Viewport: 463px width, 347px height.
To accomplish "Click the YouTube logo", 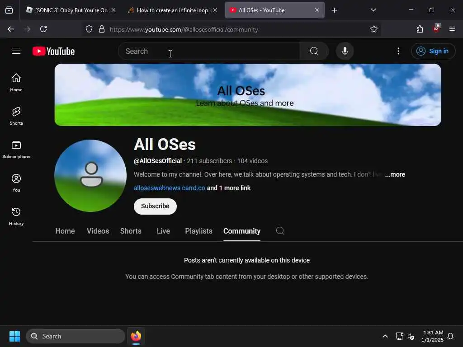I will pyautogui.click(x=54, y=52).
